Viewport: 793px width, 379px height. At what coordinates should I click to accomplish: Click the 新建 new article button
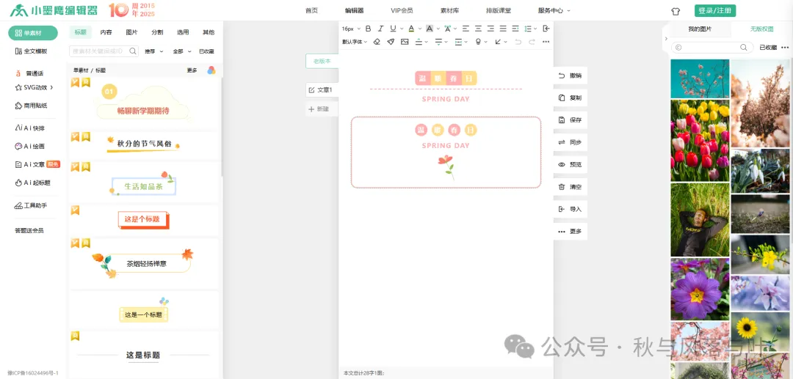(319, 108)
